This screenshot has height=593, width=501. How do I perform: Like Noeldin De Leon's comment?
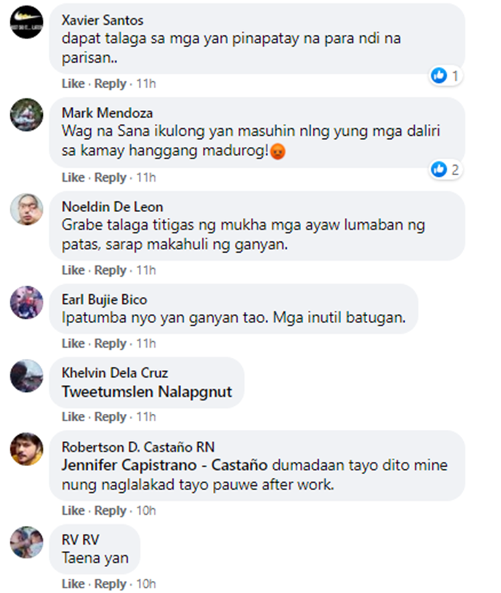click(x=73, y=270)
